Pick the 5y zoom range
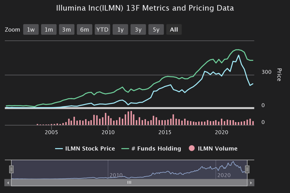Image resolution: width=290 pixels, height=193 pixels. [156, 30]
